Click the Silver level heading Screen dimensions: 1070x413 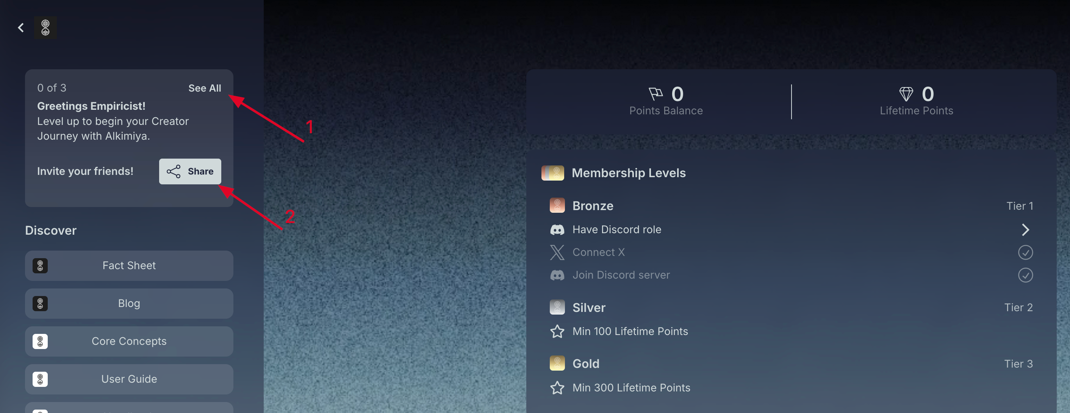click(x=589, y=307)
